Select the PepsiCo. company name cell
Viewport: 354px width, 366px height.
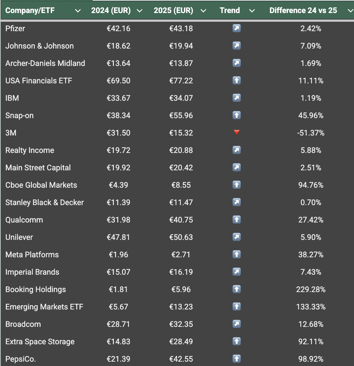(x=21, y=359)
